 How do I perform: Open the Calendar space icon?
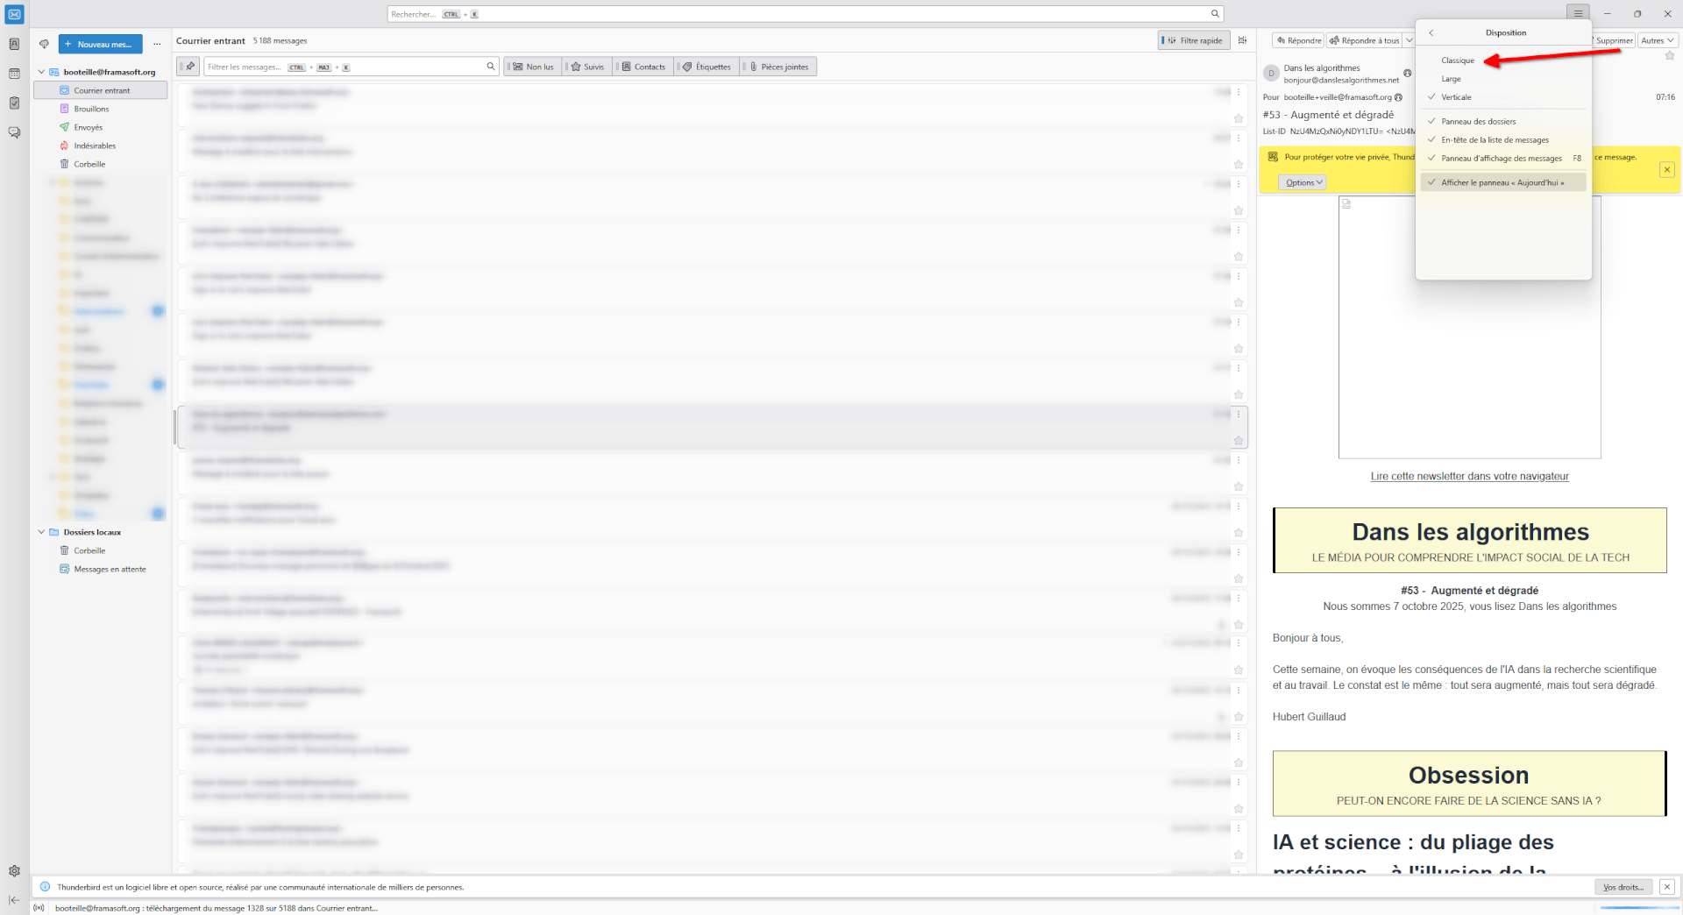pos(14,74)
